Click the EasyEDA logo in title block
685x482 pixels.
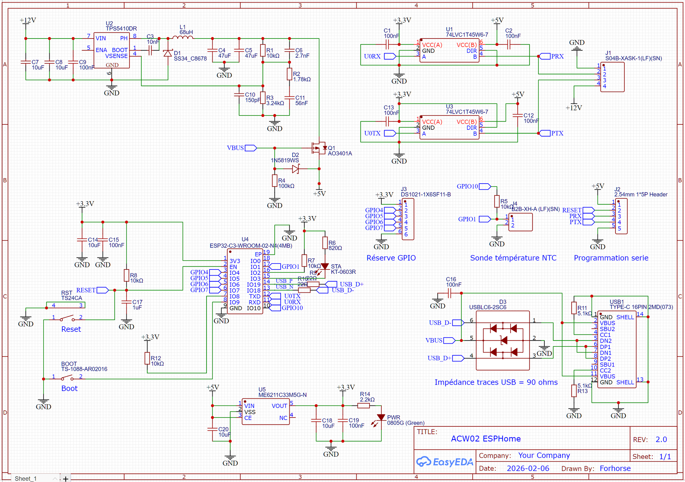click(x=445, y=462)
